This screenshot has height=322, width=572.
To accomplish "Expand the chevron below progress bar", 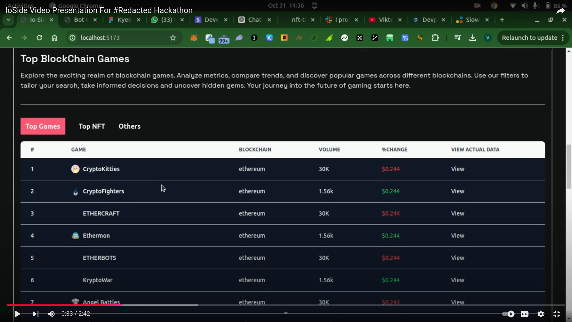I will coord(286,313).
